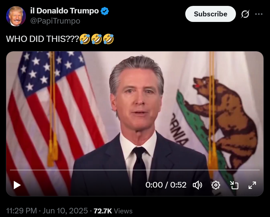This screenshot has height=217, width=270.
Task: Click the first laughing emoji in post
Action: (85, 39)
